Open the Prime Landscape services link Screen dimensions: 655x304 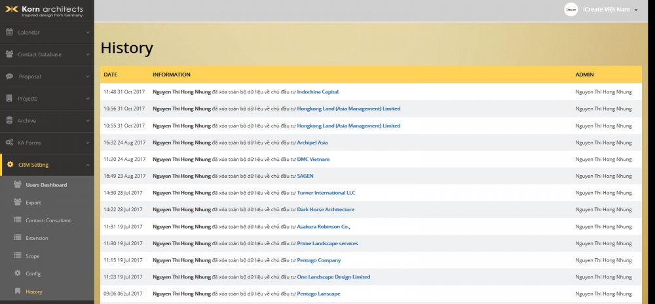pos(327,243)
